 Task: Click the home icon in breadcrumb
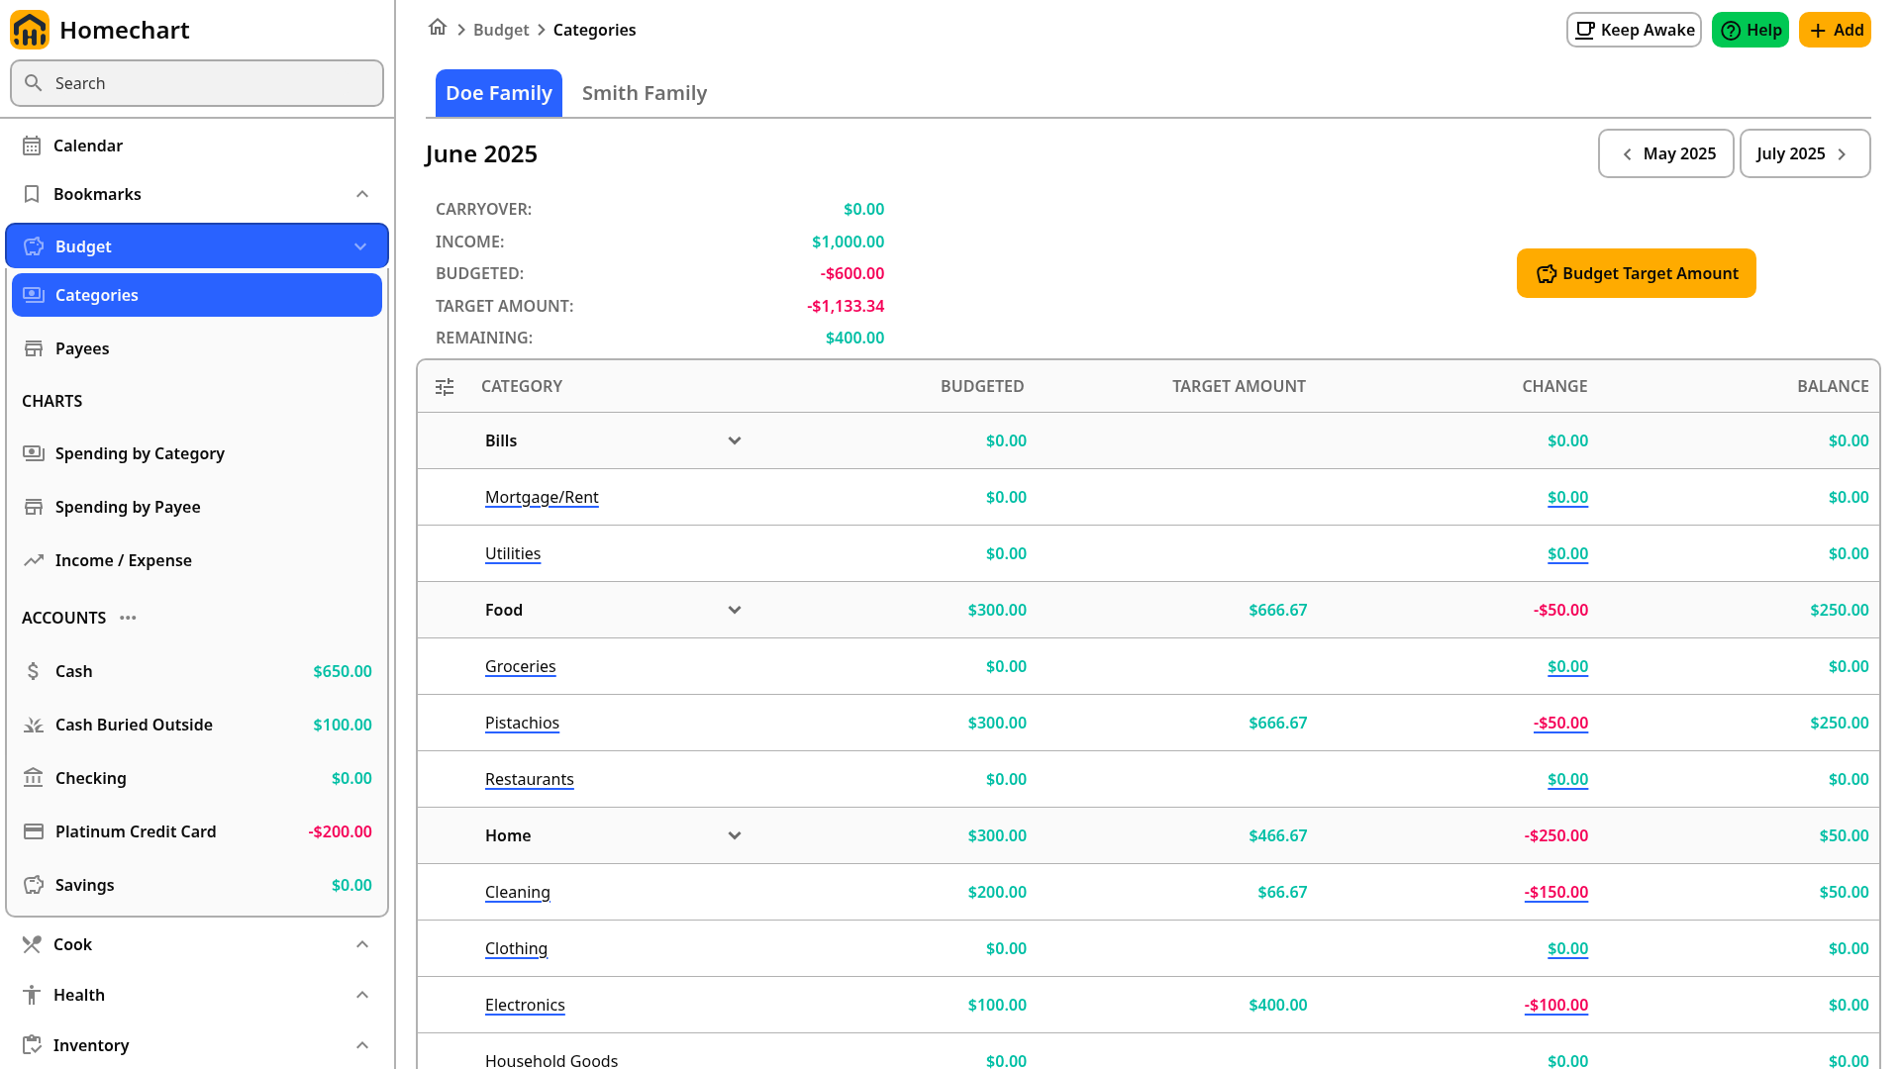pyautogui.click(x=438, y=28)
